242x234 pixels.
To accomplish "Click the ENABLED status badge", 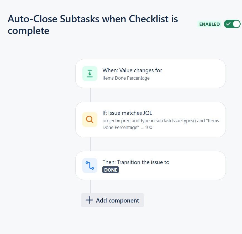I will pos(209,24).
